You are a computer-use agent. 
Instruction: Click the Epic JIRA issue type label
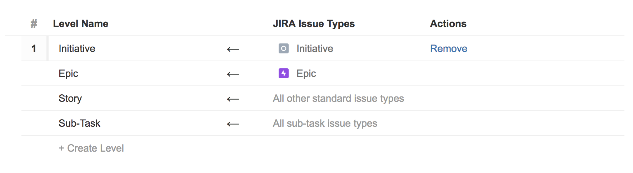[x=306, y=74]
